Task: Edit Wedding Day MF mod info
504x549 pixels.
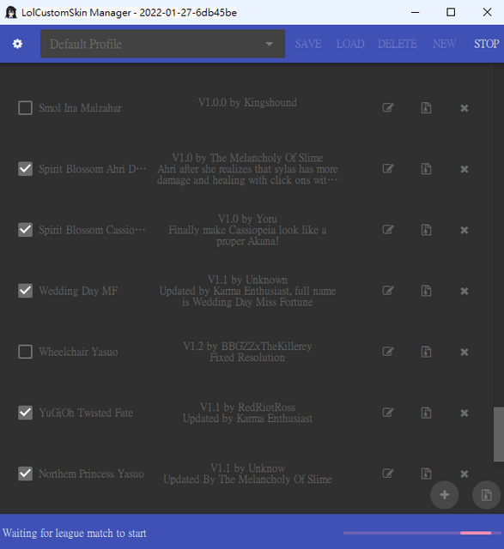Action: 388,291
